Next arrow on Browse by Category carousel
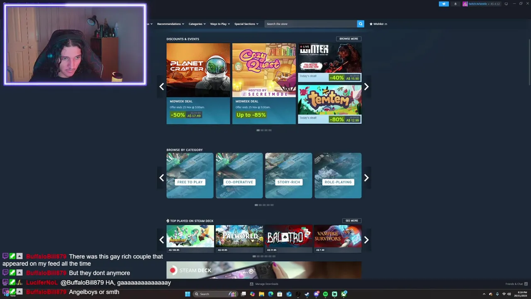 coord(366,178)
